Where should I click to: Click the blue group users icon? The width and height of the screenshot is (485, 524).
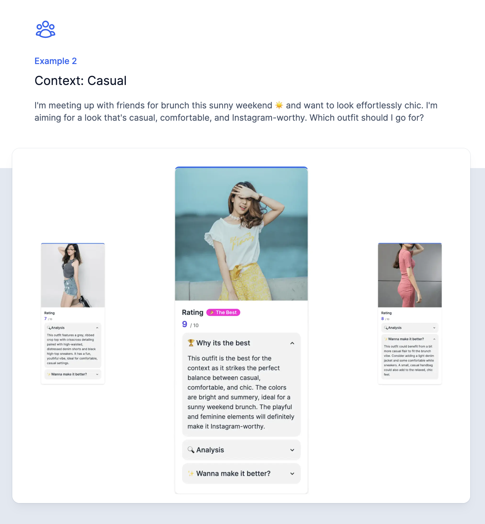pos(46,29)
